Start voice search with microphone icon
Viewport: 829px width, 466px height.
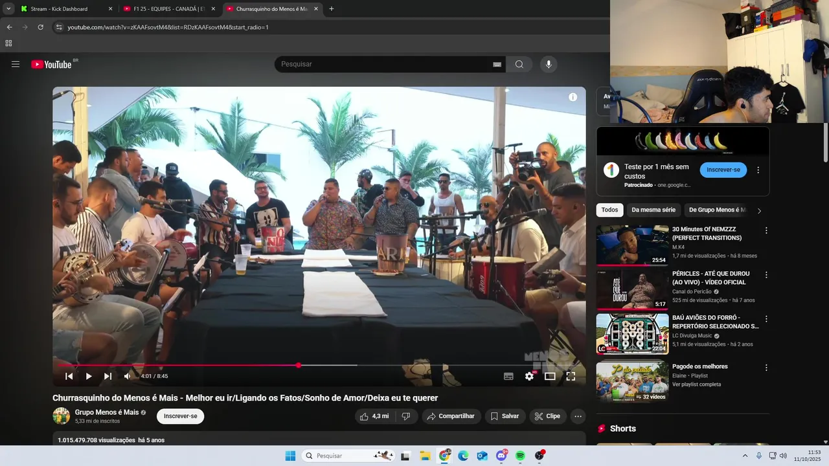[x=549, y=64]
